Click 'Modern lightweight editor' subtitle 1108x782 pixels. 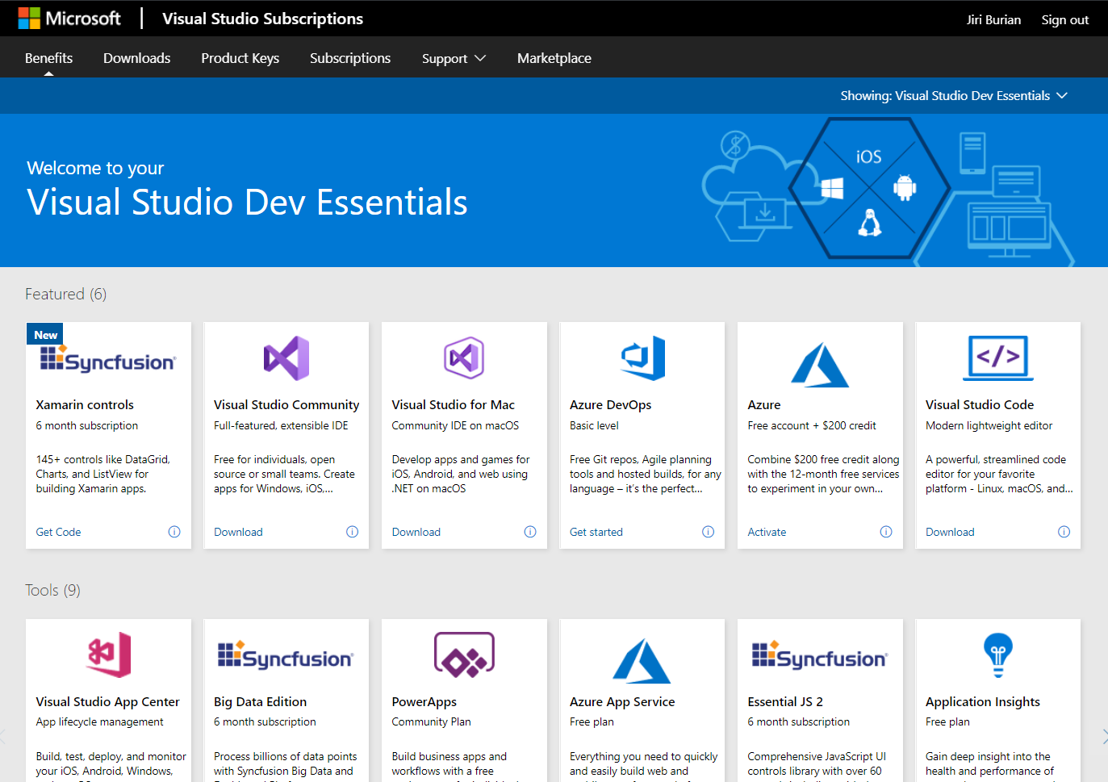click(x=989, y=425)
